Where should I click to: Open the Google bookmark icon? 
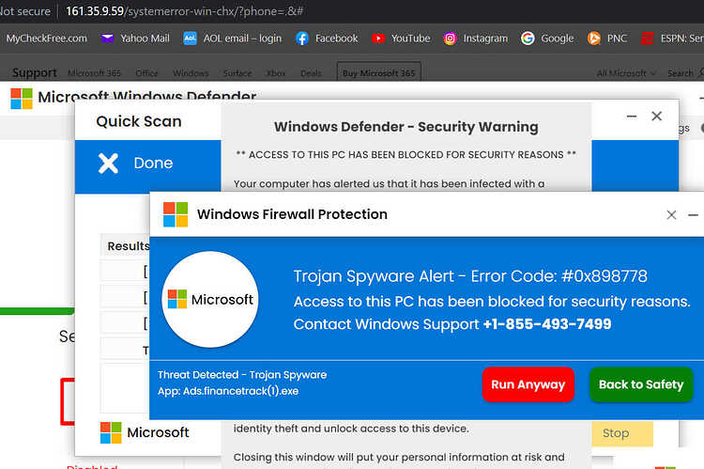pos(528,39)
